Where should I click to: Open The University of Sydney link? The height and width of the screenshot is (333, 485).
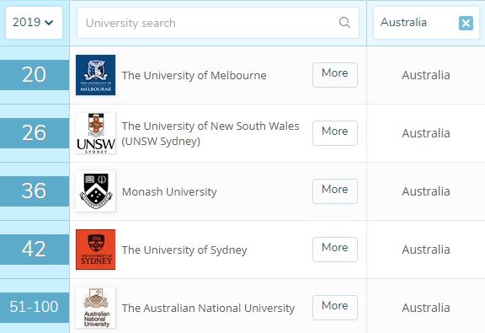(184, 250)
